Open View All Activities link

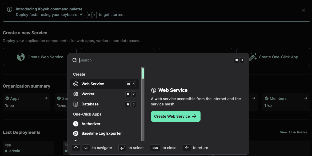coord(293,132)
